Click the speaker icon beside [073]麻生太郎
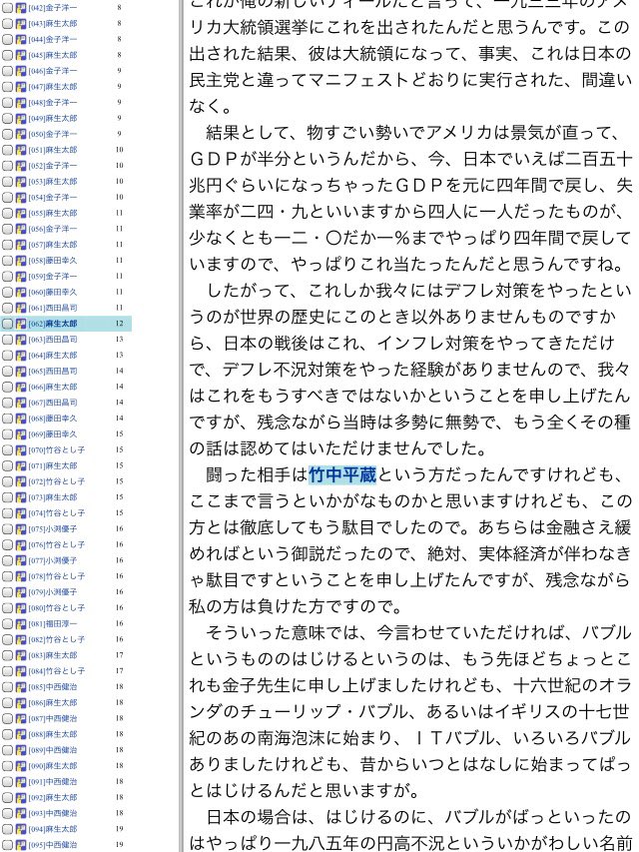This screenshot has height=852, width=639. tap(21, 497)
